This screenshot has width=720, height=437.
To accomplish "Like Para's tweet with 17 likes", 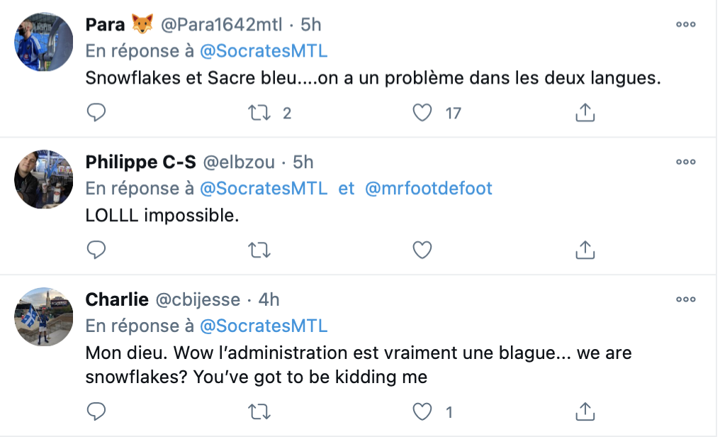I will [422, 113].
